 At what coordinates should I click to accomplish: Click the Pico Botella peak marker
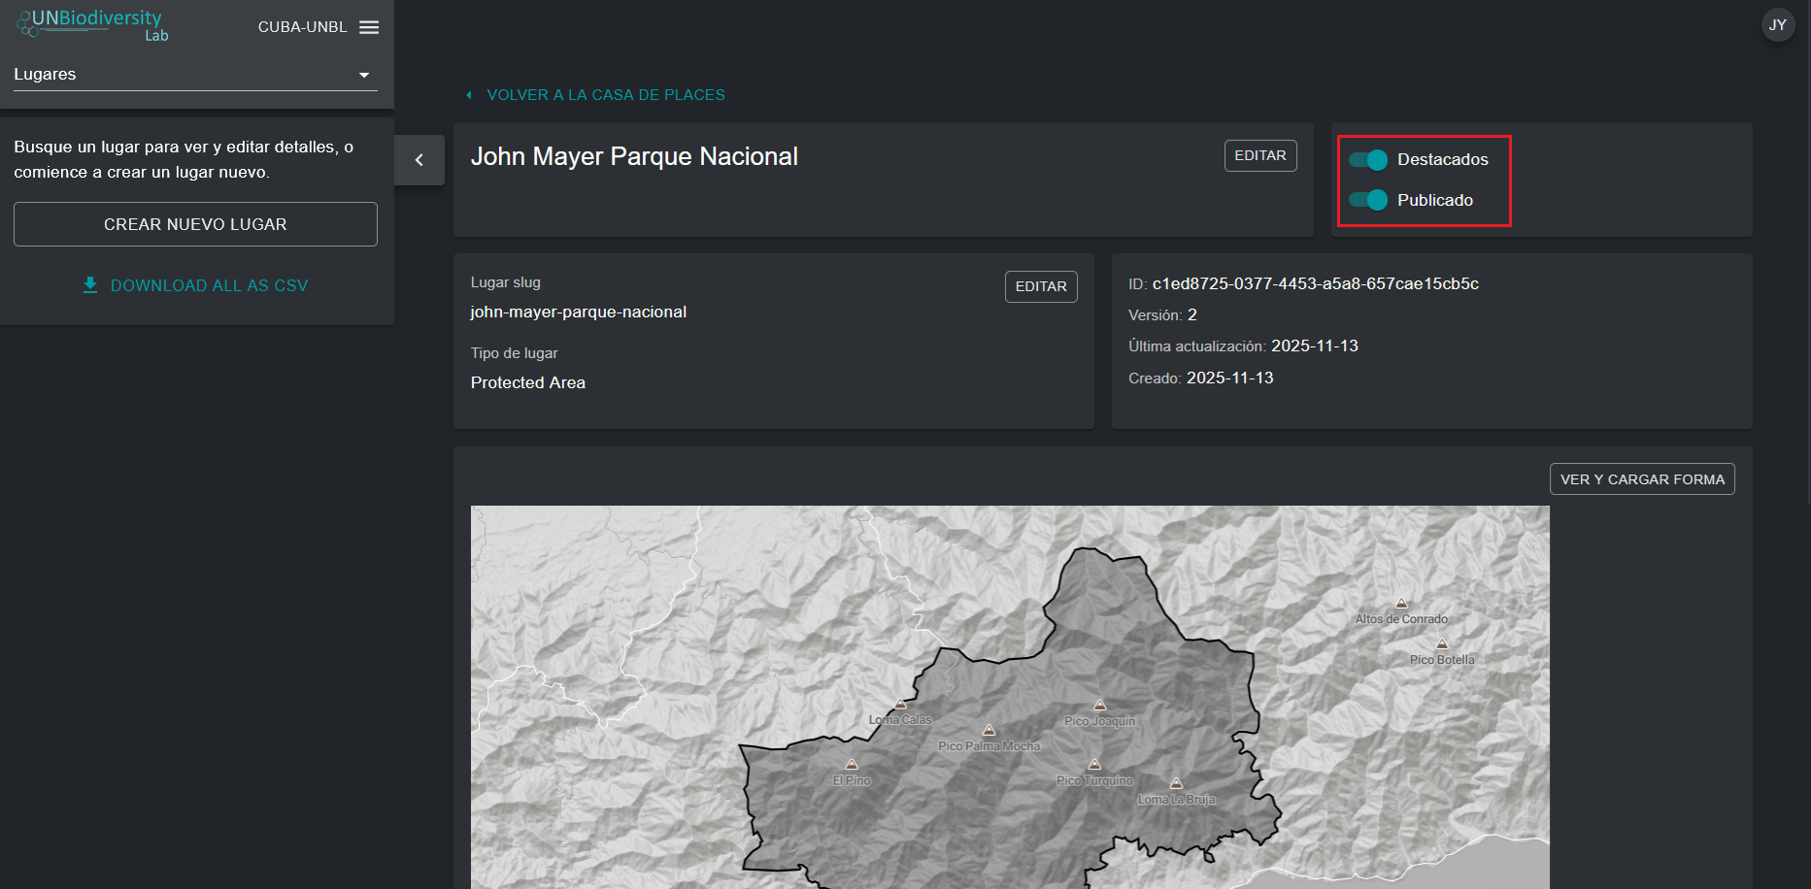pos(1442,643)
